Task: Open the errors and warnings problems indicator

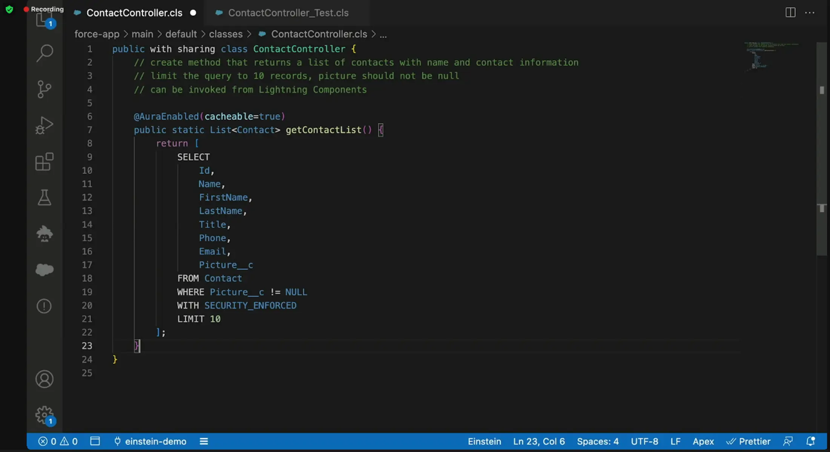Action: point(58,441)
